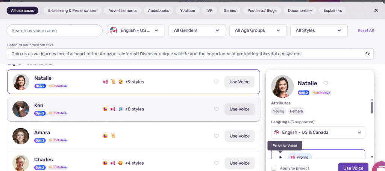
Task: Click Gen 2 badge under Ken
Action: (x=40, y=113)
